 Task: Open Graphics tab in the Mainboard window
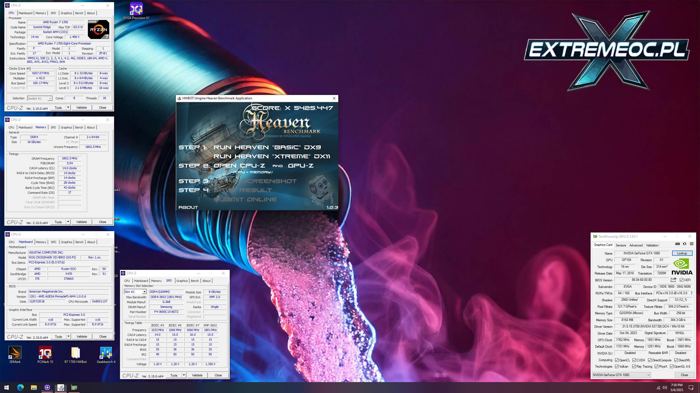click(67, 242)
